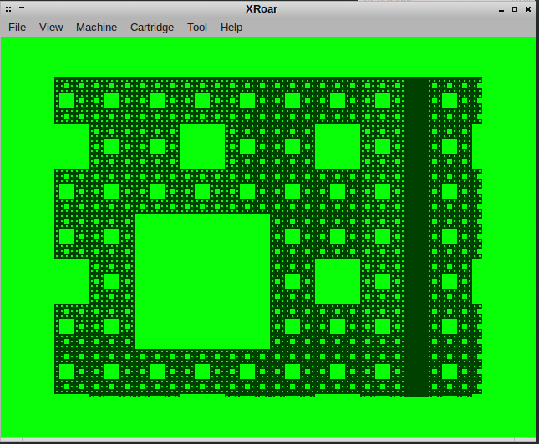The image size is (539, 444).
Task: Click the medium green square in the upper-right fractal
Action: 338,146
